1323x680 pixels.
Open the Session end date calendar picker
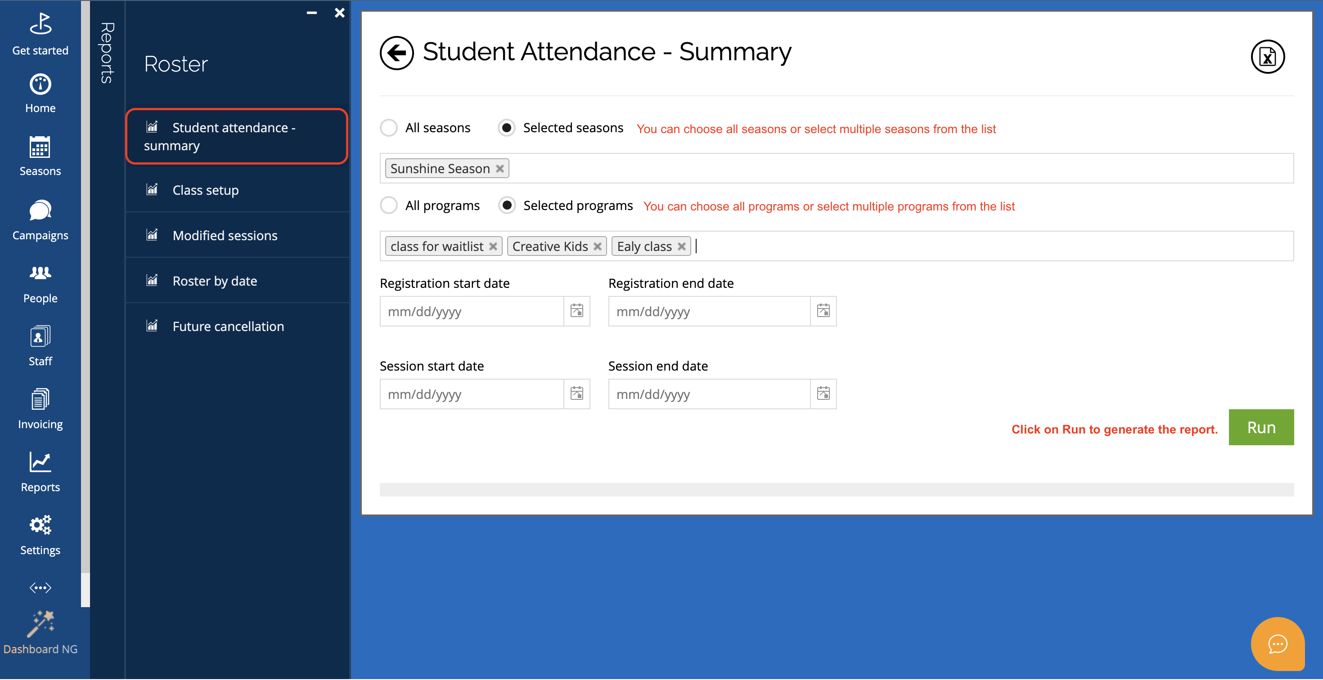click(x=823, y=394)
